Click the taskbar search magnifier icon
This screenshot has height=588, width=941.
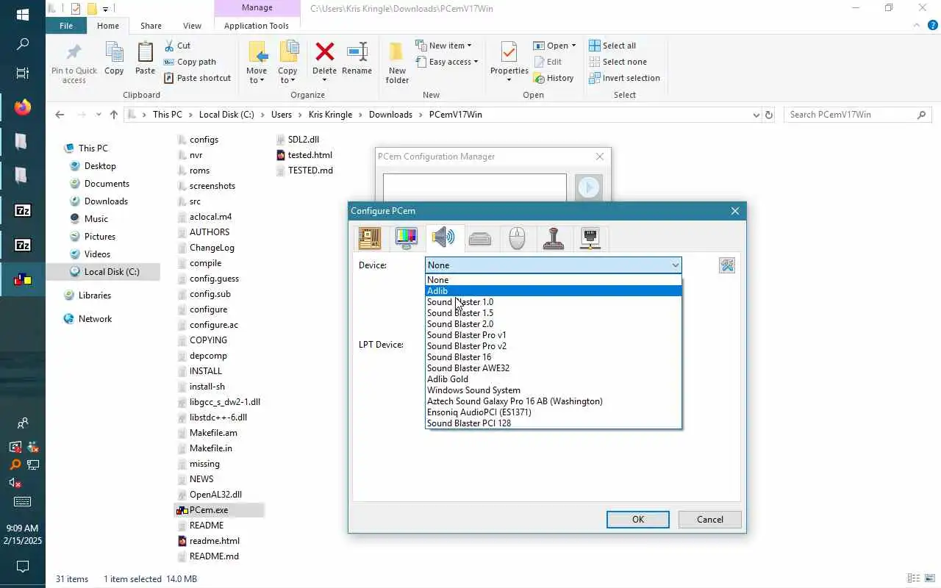tap(23, 44)
